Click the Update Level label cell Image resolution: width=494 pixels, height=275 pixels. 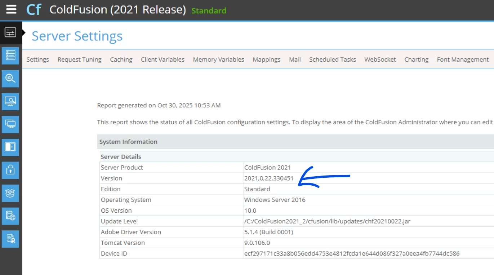tap(172, 221)
